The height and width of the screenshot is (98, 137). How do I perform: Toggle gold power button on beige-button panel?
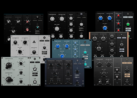click(127, 60)
